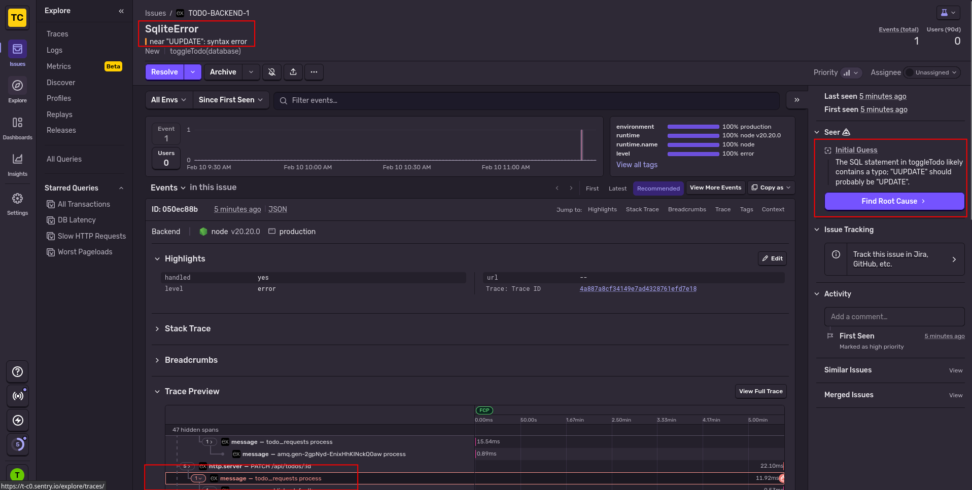Switch to the Latest event tab
Screen dimensions: 972x490
click(617, 189)
